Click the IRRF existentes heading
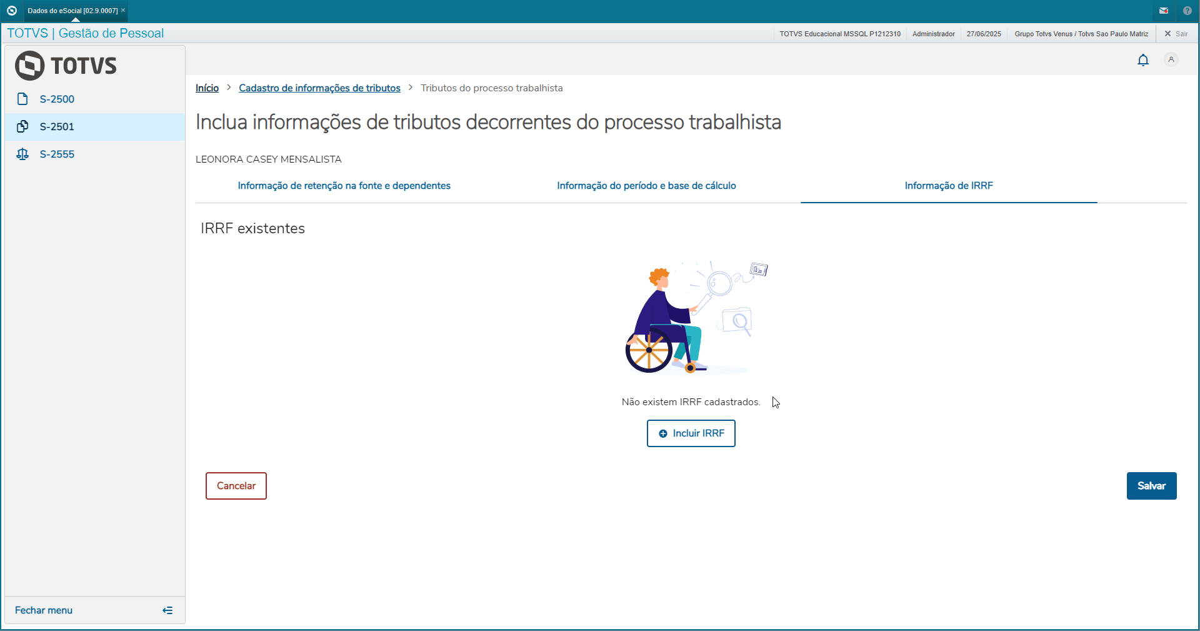Screen dimensions: 1200x631 pyautogui.click(x=252, y=228)
